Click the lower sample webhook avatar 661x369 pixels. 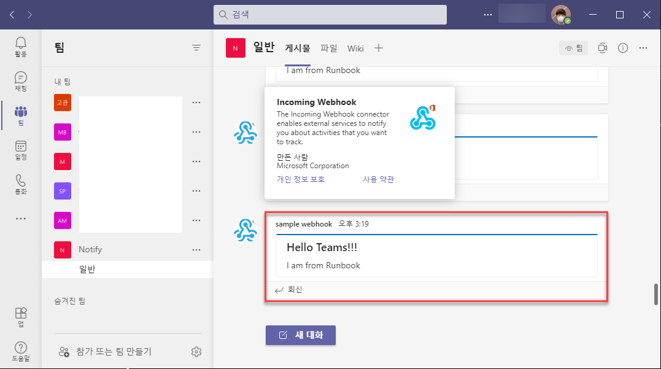pos(245,230)
